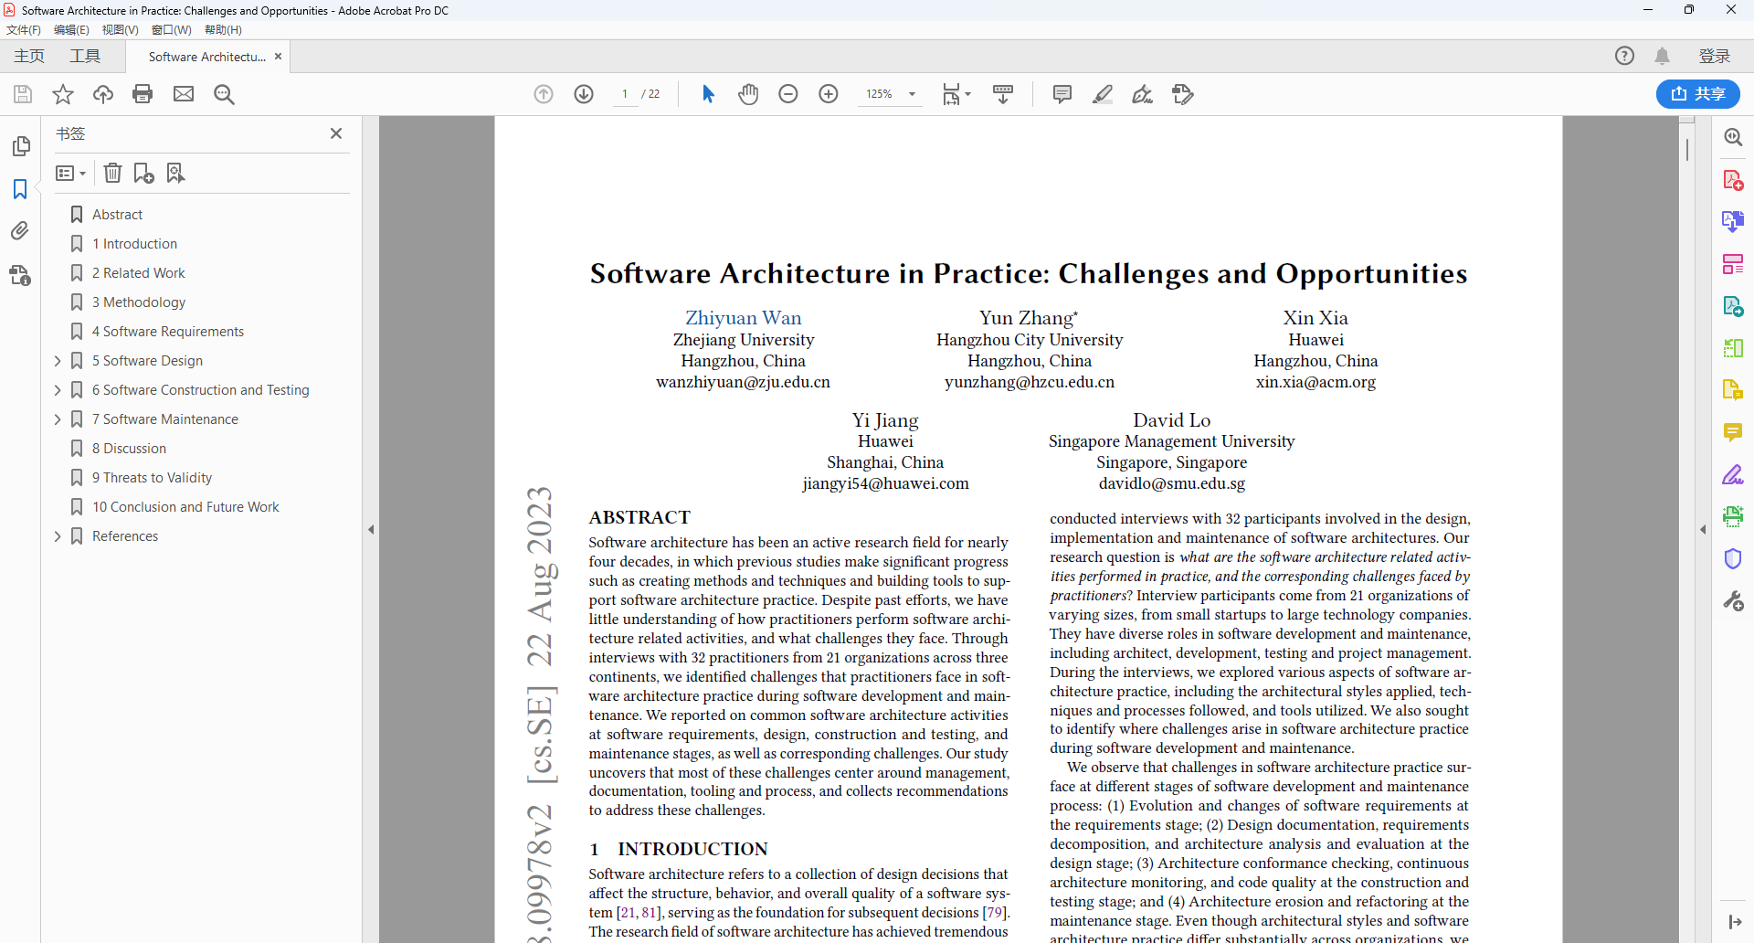Image resolution: width=1754 pixels, height=943 pixels.
Task: Go to next page arrow
Action: pyautogui.click(x=584, y=94)
